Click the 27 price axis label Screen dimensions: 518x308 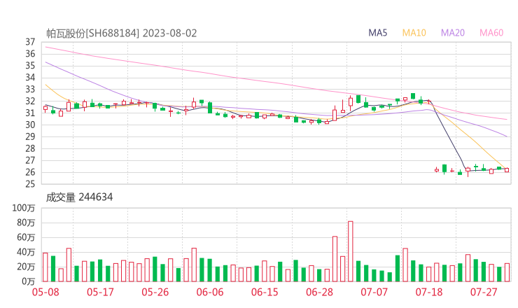(30, 160)
